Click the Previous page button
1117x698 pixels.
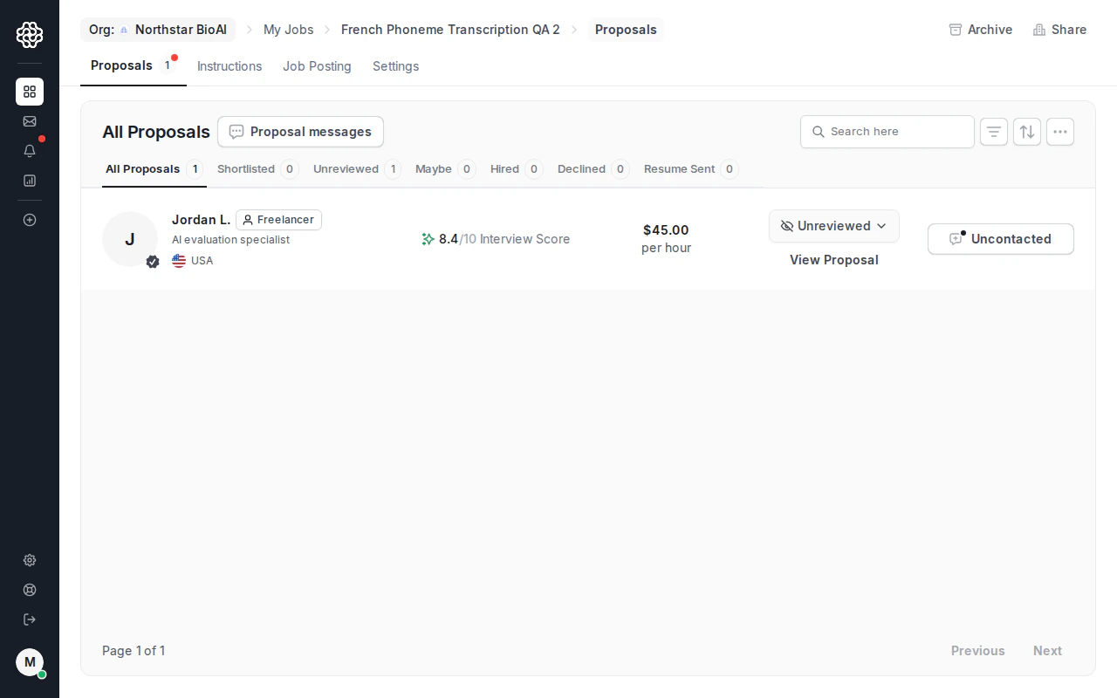[978, 651]
